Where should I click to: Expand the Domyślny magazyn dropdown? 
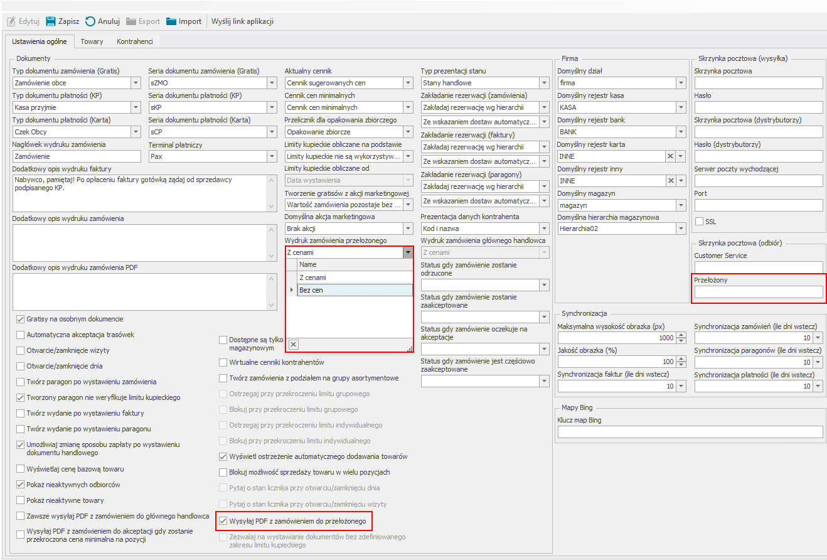680,205
